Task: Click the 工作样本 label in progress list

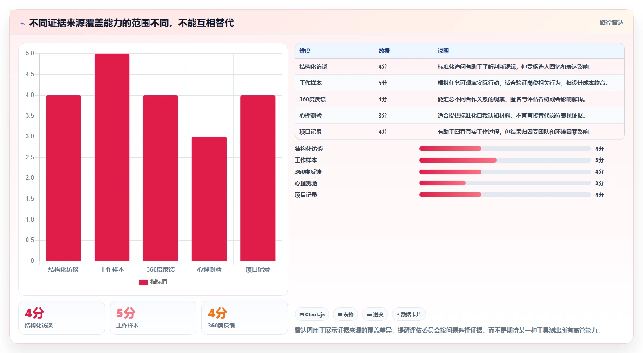Action: (x=306, y=160)
